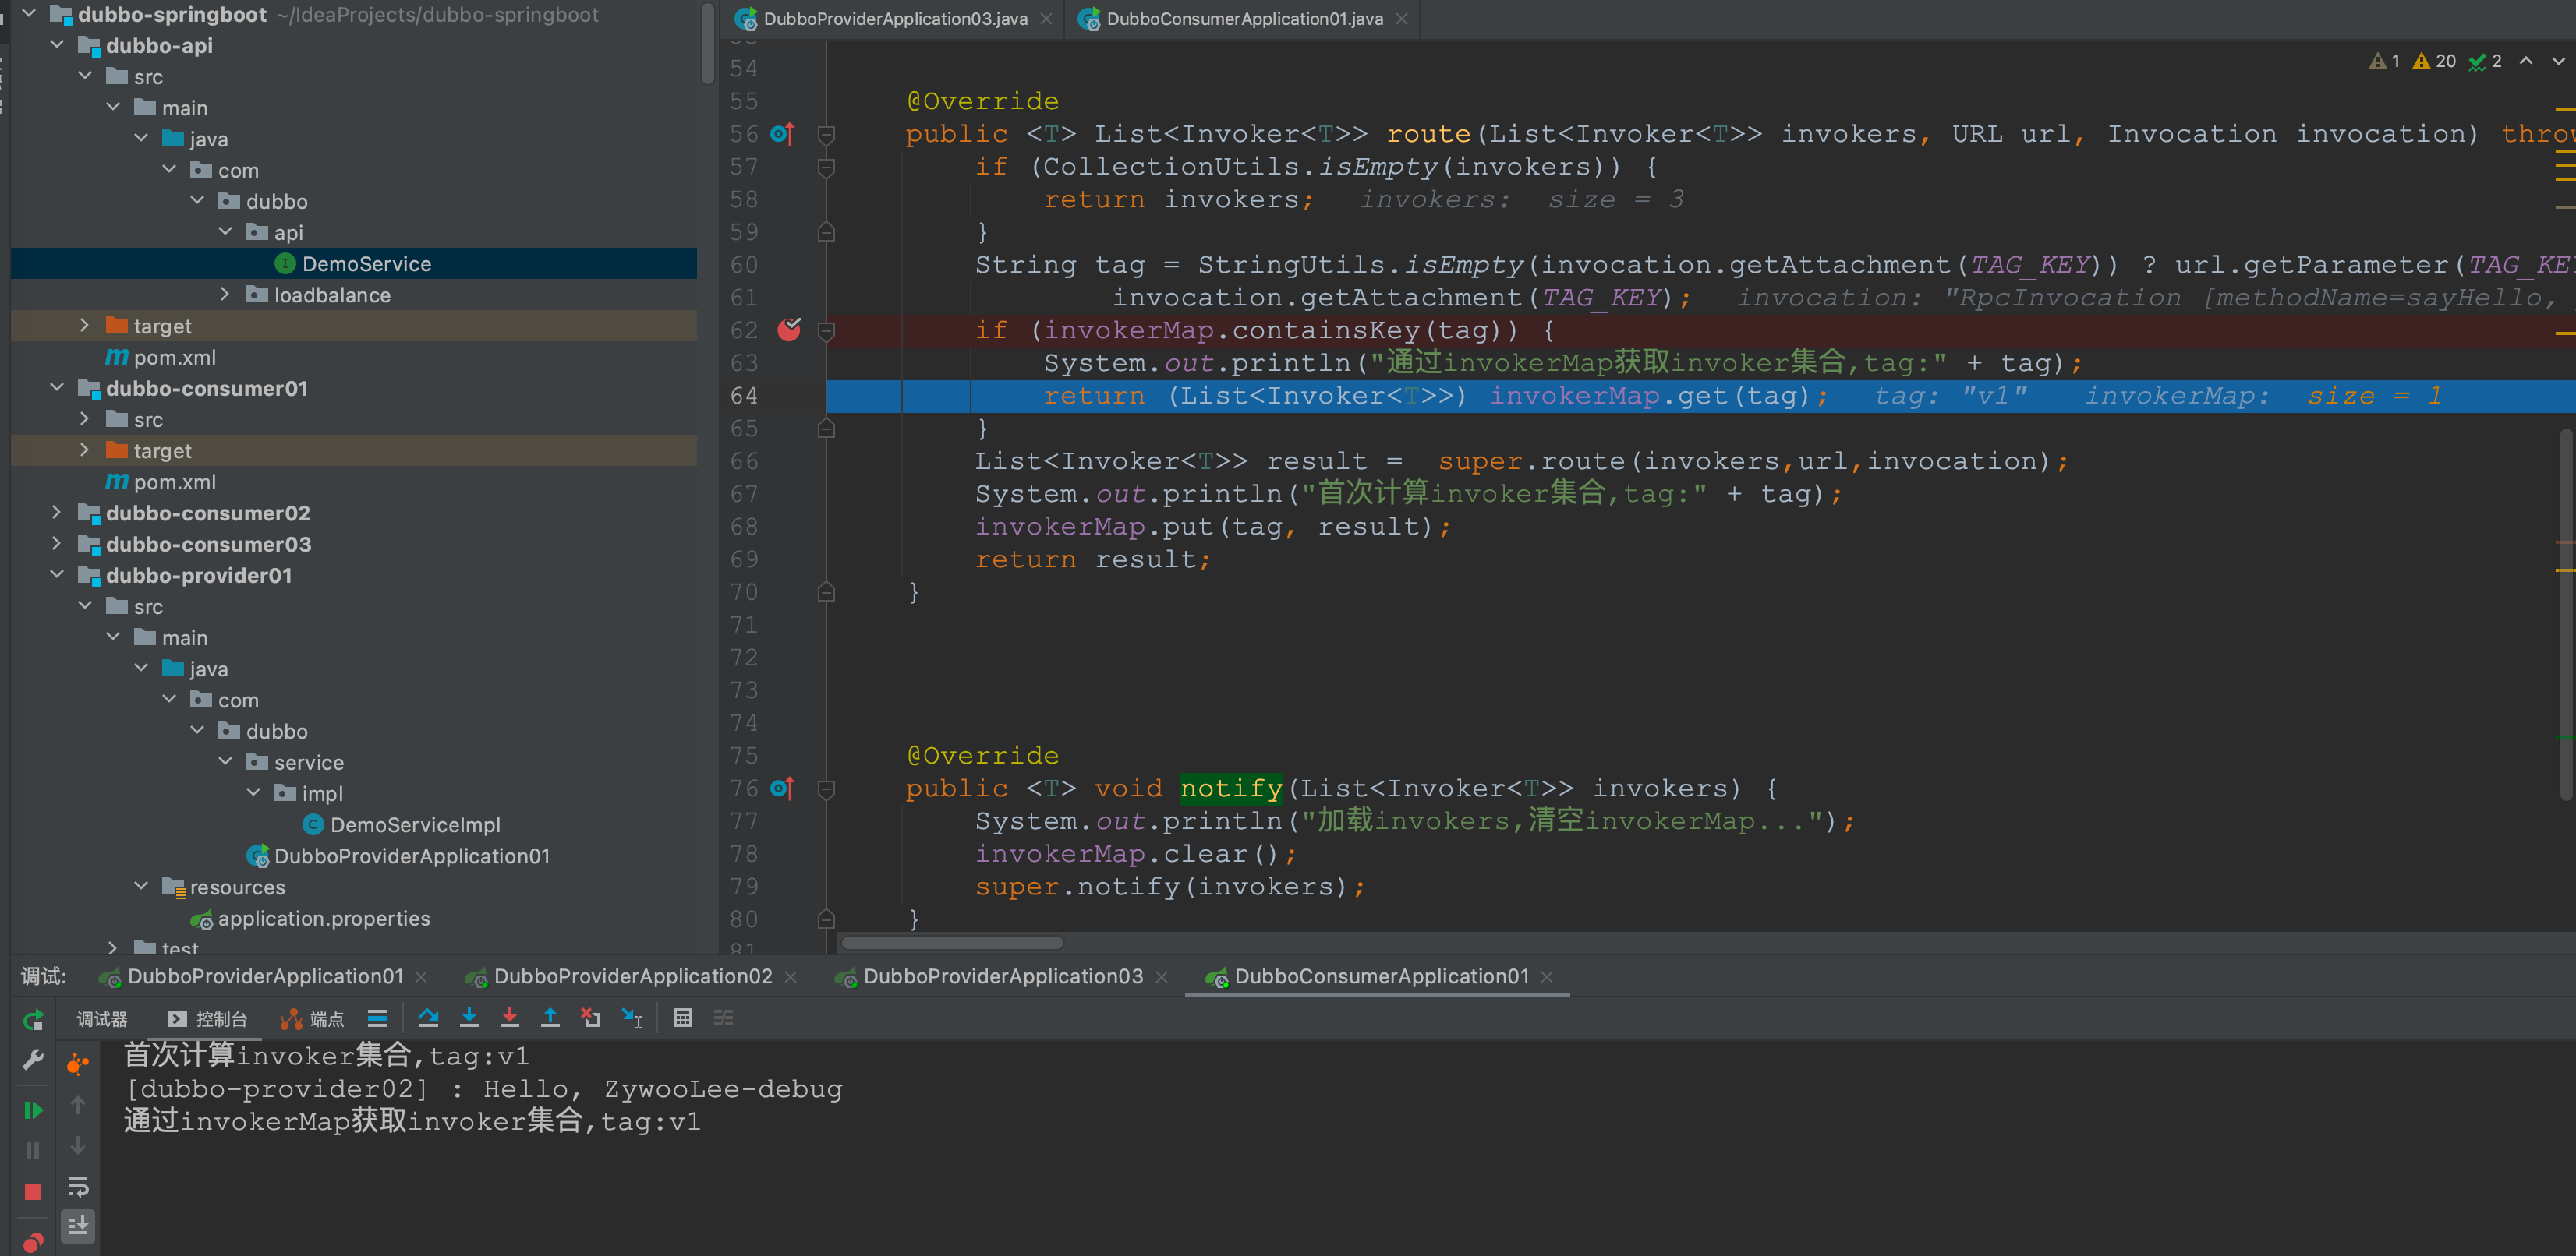Expand the dubbo-consumer03 module
Image resolution: width=2576 pixels, height=1256 pixels.
pos(57,544)
